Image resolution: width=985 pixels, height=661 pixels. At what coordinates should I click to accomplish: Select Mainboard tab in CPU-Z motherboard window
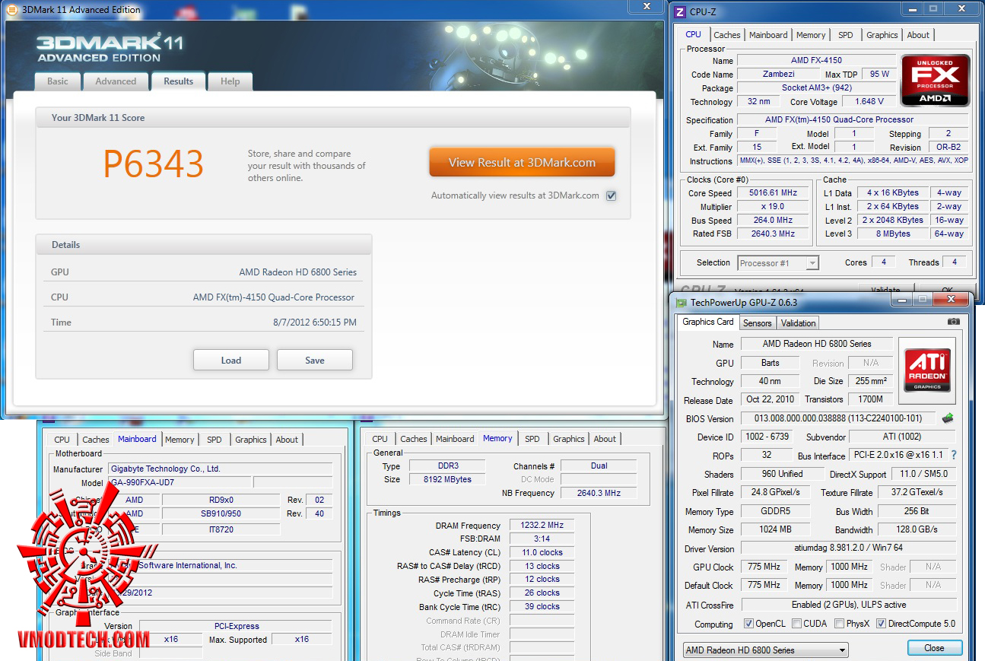[137, 439]
